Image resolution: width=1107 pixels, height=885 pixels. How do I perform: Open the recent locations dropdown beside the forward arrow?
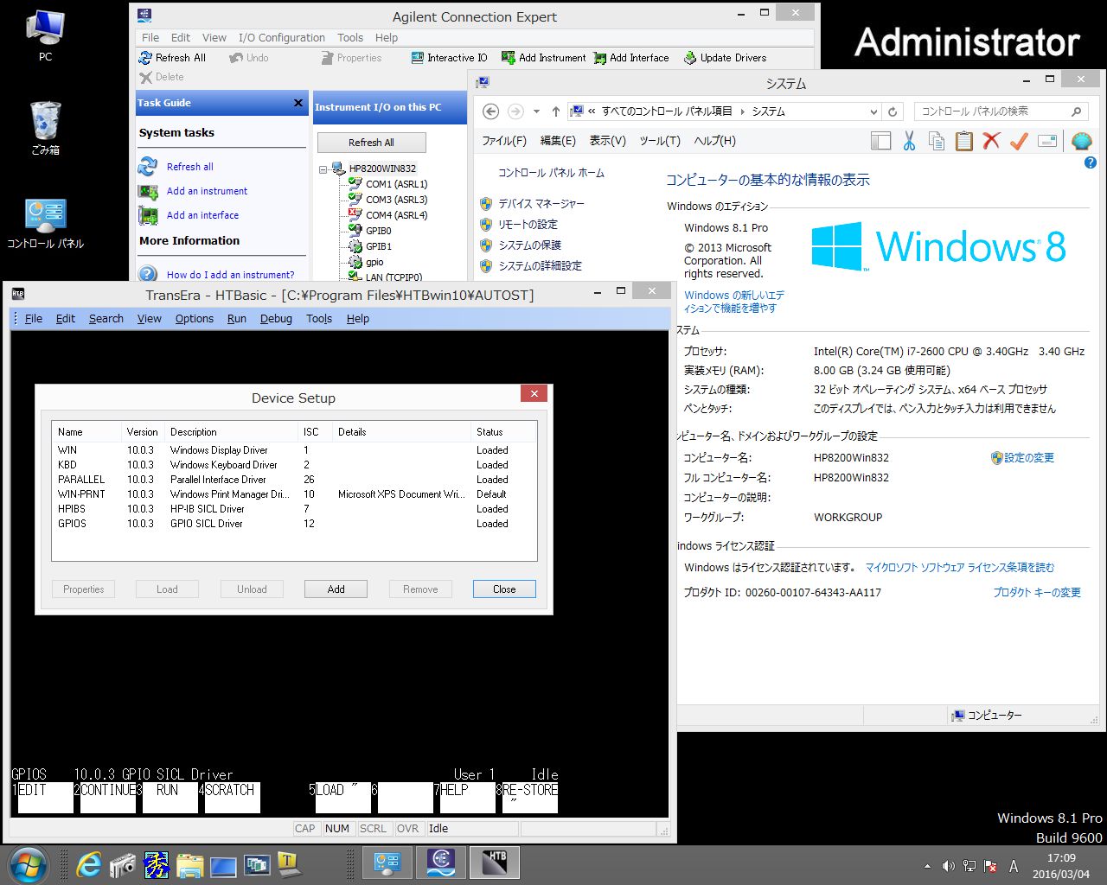coord(536,111)
